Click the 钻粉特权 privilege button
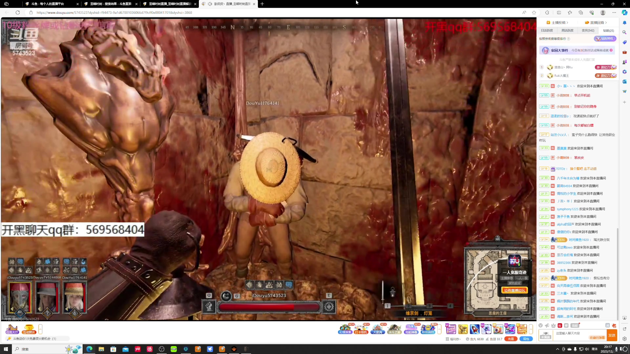The width and height of the screenshot is (630, 354). [x=605, y=39]
